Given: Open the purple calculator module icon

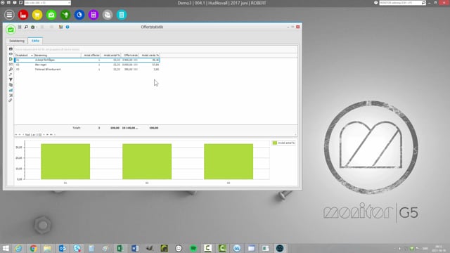Looking at the screenshot, I should (x=94, y=15).
